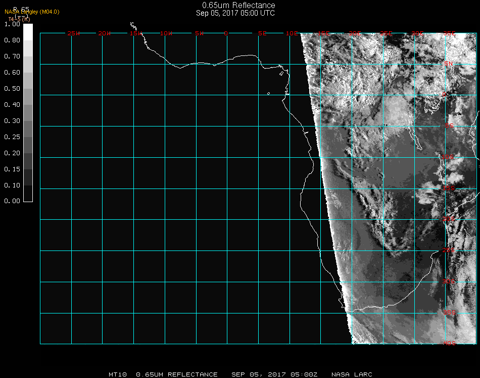The image size is (480, 378).
Task: Click the 'SEP 05, 2017 05:00Z' footer timestamp
Action: point(274,374)
